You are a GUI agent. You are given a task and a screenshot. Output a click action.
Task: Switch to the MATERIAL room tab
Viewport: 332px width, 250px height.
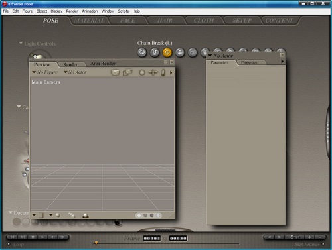point(90,21)
